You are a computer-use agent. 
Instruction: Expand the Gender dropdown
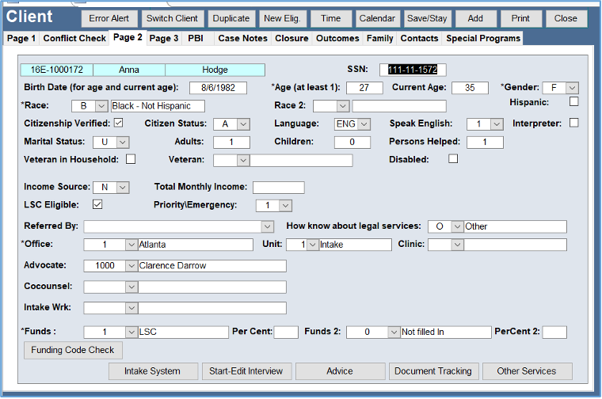(572, 88)
